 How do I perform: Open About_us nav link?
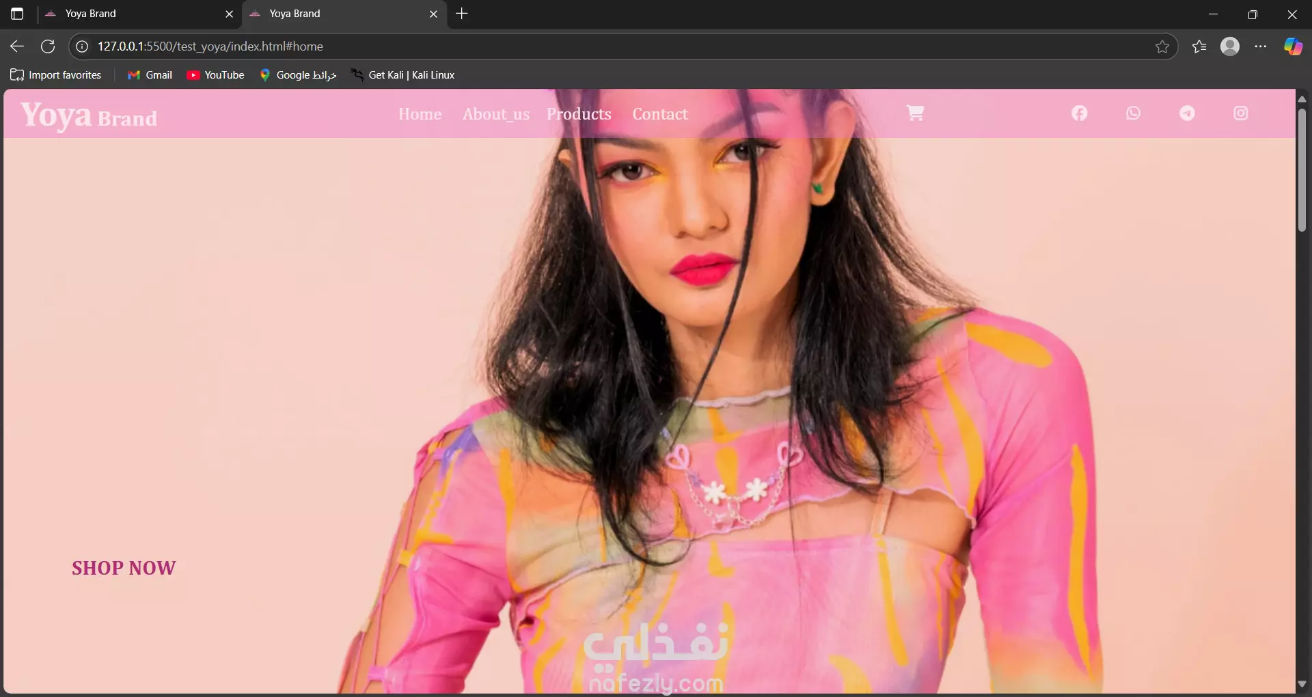click(496, 114)
